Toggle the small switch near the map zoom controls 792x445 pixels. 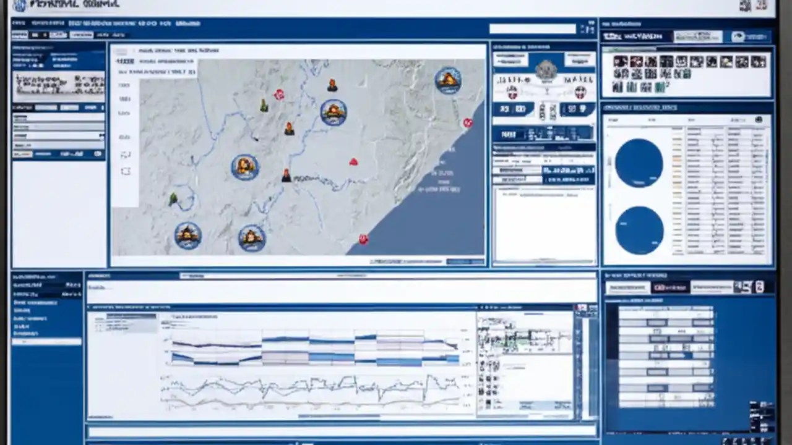(126, 155)
